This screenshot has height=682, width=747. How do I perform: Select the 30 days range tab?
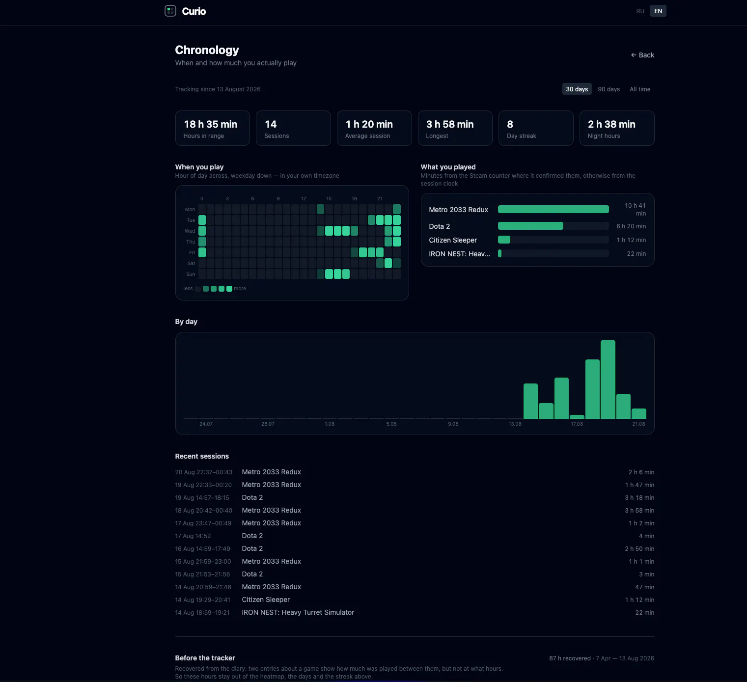point(577,89)
